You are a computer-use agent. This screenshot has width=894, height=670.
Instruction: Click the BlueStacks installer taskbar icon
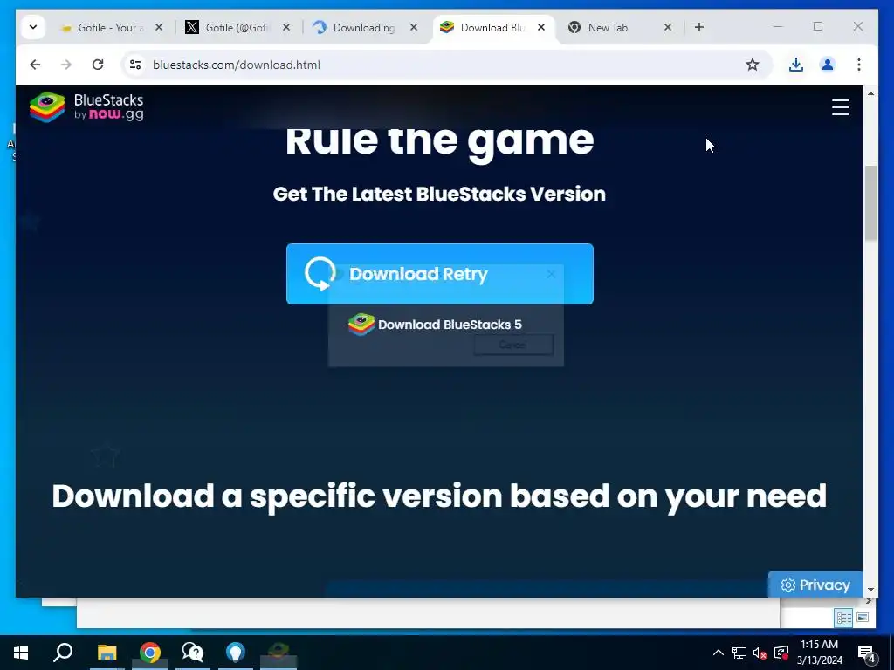tap(279, 653)
